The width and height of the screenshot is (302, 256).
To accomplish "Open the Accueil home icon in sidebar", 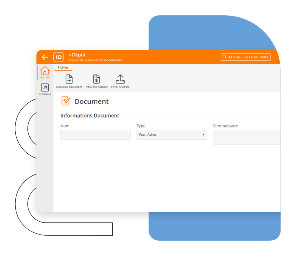I will pos(45,71).
